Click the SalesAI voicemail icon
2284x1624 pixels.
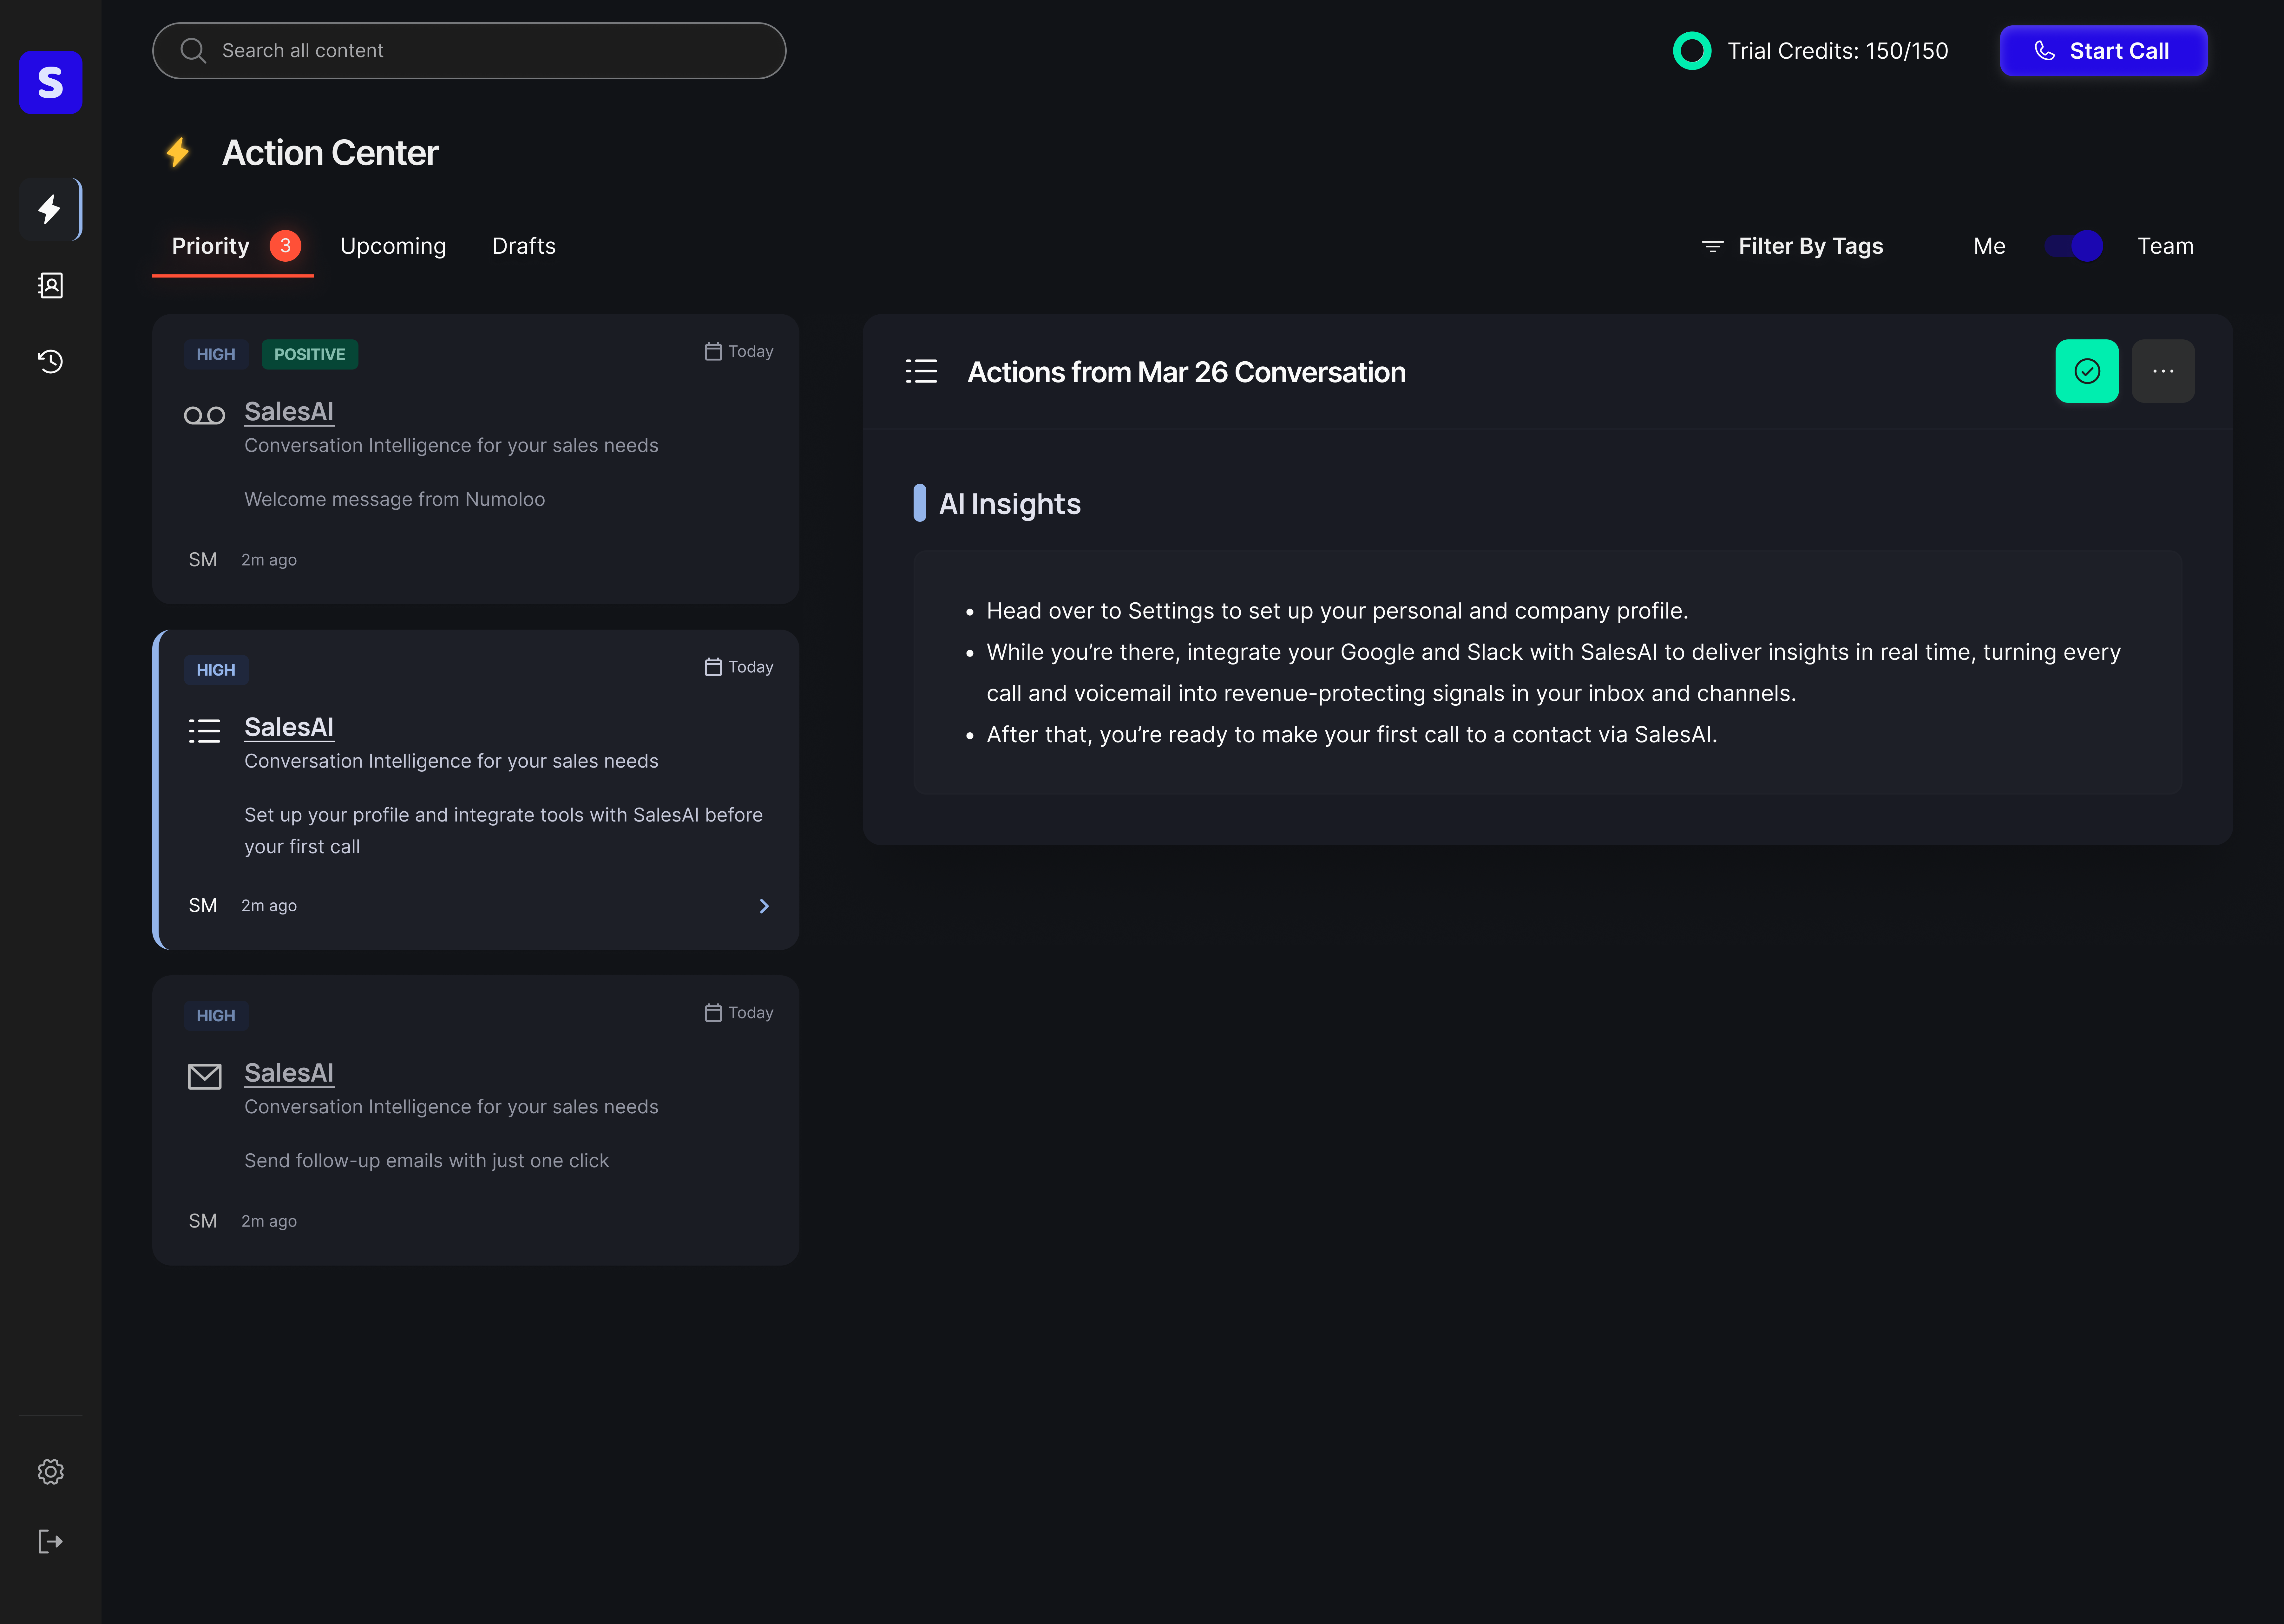click(x=204, y=414)
